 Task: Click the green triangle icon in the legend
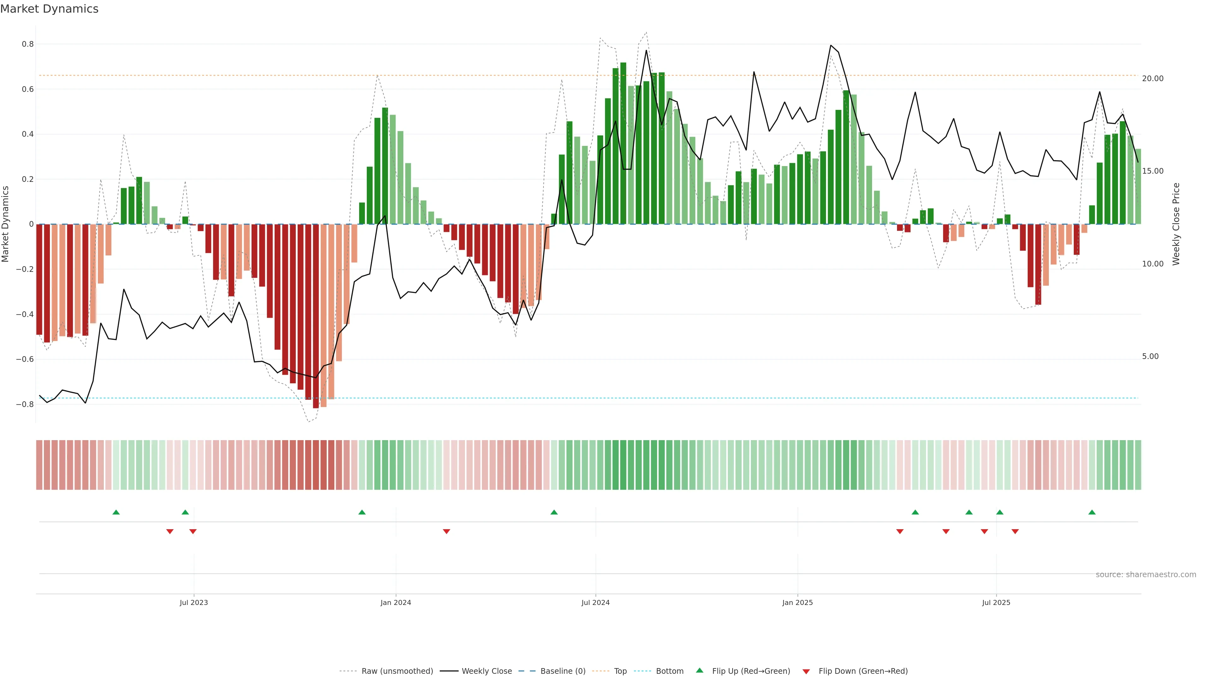700,670
